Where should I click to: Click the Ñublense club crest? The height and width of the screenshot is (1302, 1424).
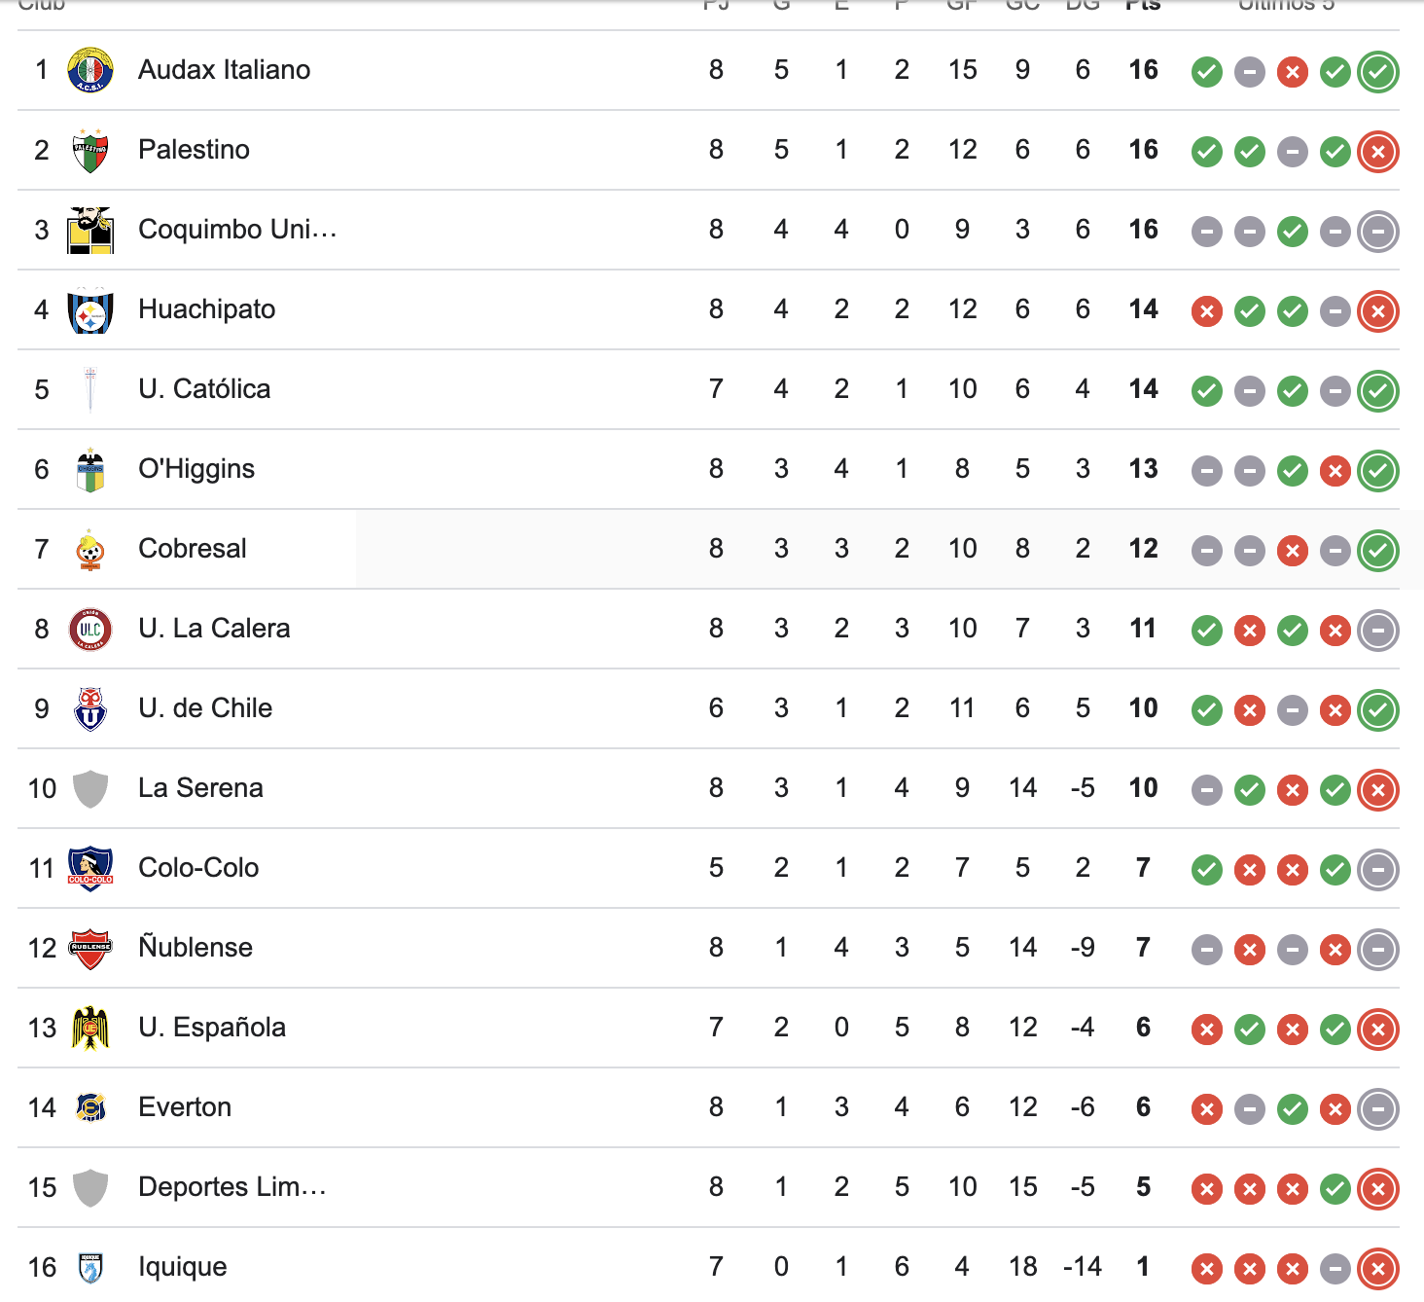(91, 949)
